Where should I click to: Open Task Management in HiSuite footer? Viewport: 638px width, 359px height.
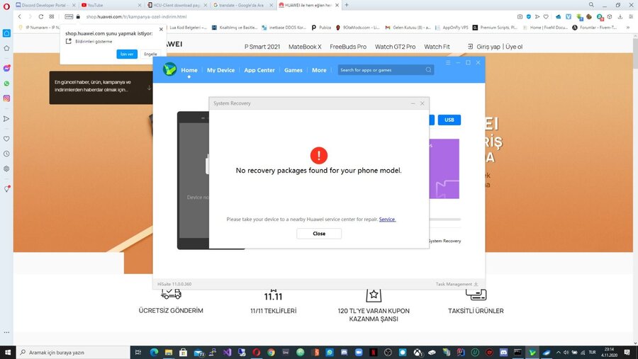tap(457, 284)
